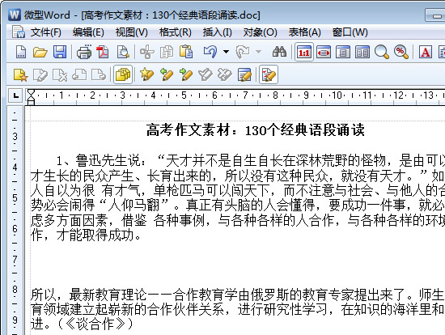Click the delete comment icon
Viewport: 445px width, 335px height.
pyautogui.click(x=60, y=75)
